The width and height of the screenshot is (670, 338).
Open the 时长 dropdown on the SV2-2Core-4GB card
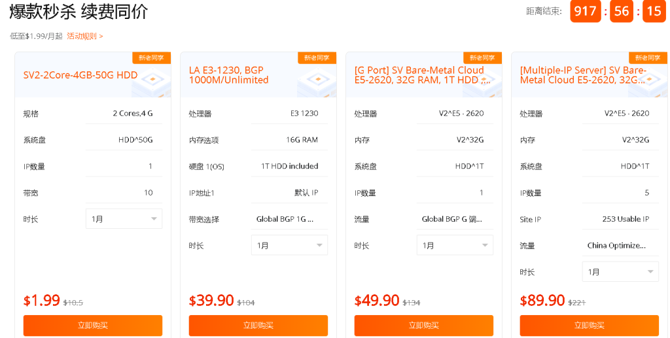pyautogui.click(x=124, y=219)
